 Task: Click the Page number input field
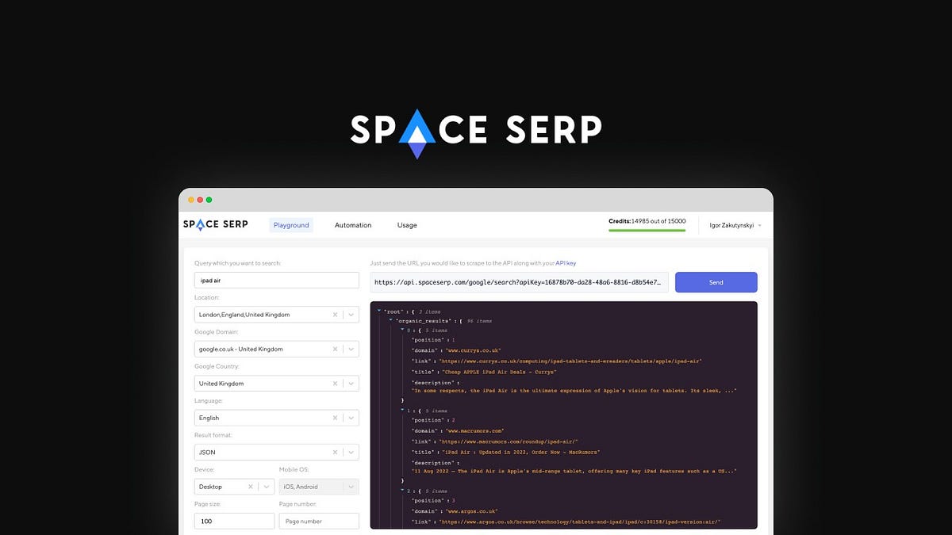pyautogui.click(x=319, y=521)
